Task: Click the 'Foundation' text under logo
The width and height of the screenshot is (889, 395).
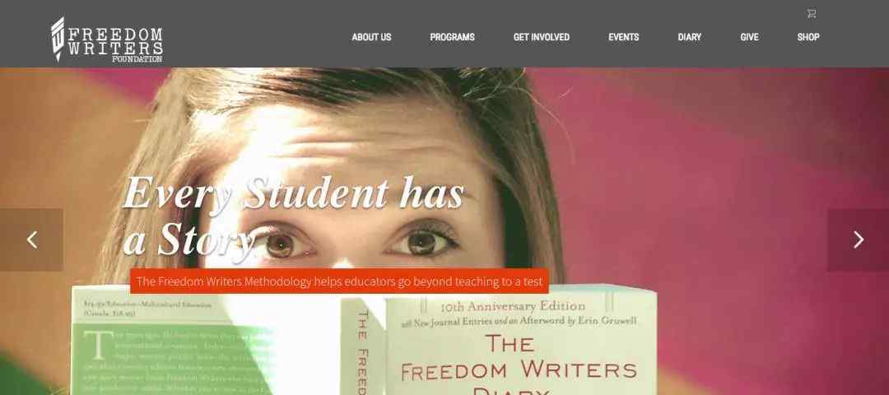Action: [x=137, y=59]
